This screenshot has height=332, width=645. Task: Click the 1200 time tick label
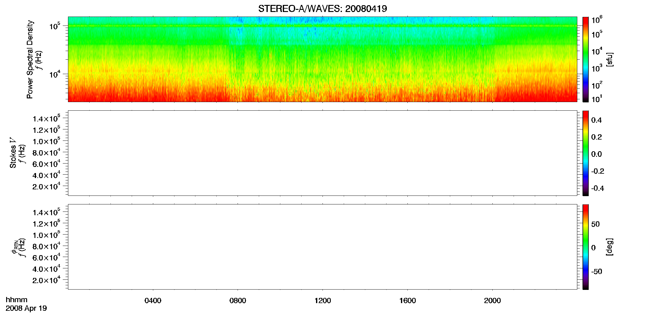point(322,301)
